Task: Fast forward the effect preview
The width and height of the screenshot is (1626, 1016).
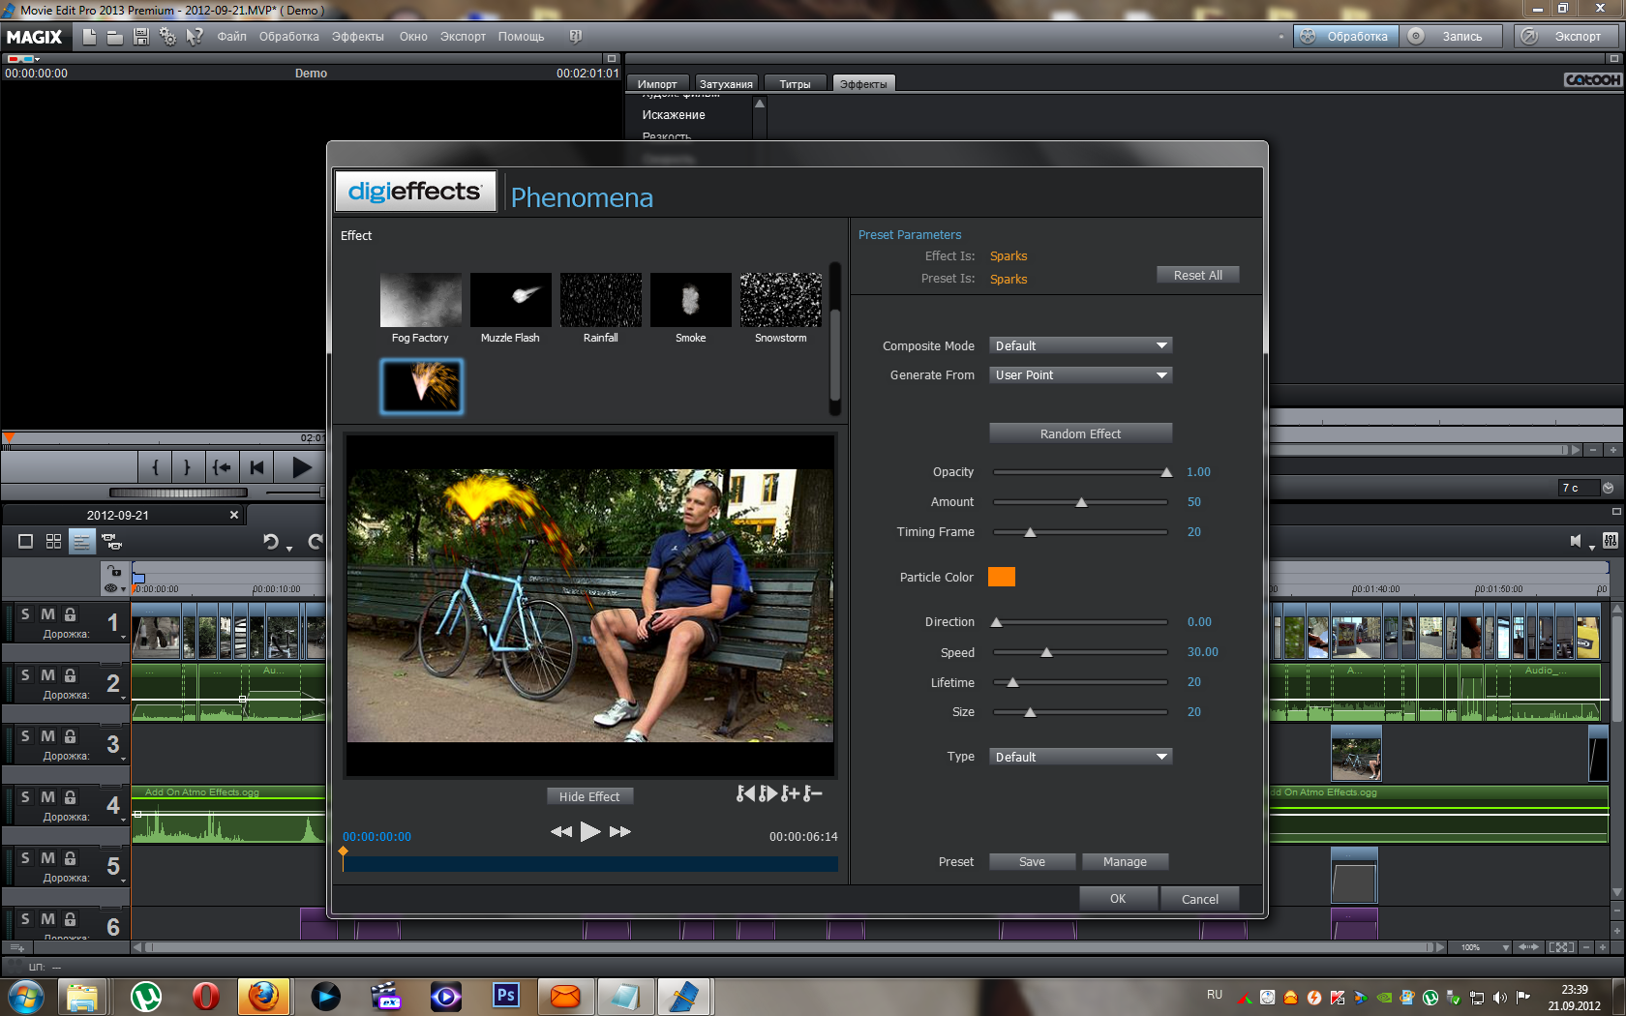Action: pos(620,832)
